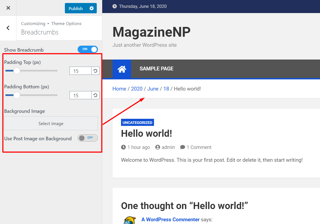
Task: Open publish settings gear icon
Action: 92,8
